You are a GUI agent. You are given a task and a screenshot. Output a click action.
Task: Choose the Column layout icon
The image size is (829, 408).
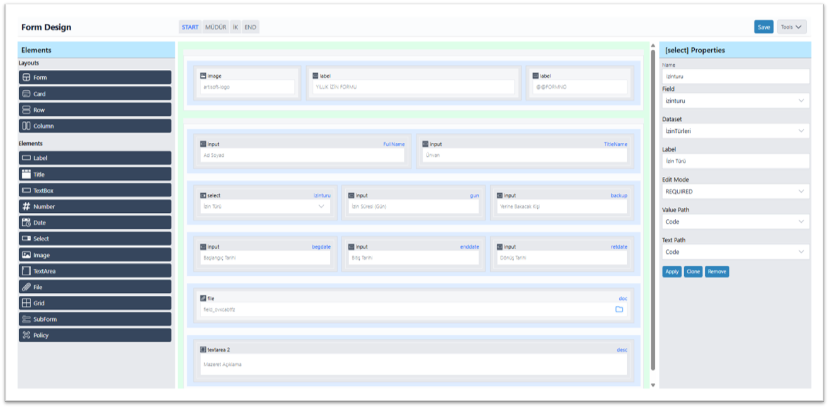[26, 126]
